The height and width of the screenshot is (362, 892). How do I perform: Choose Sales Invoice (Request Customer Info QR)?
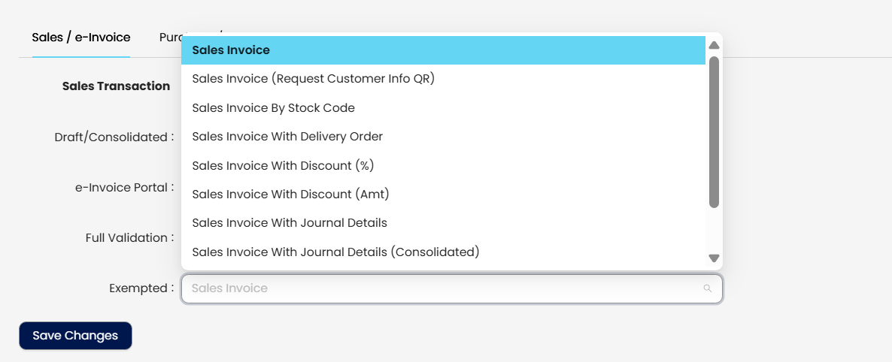[x=313, y=79]
